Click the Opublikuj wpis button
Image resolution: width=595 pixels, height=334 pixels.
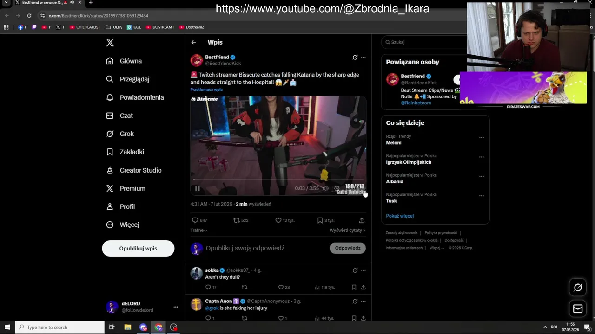[138, 248]
